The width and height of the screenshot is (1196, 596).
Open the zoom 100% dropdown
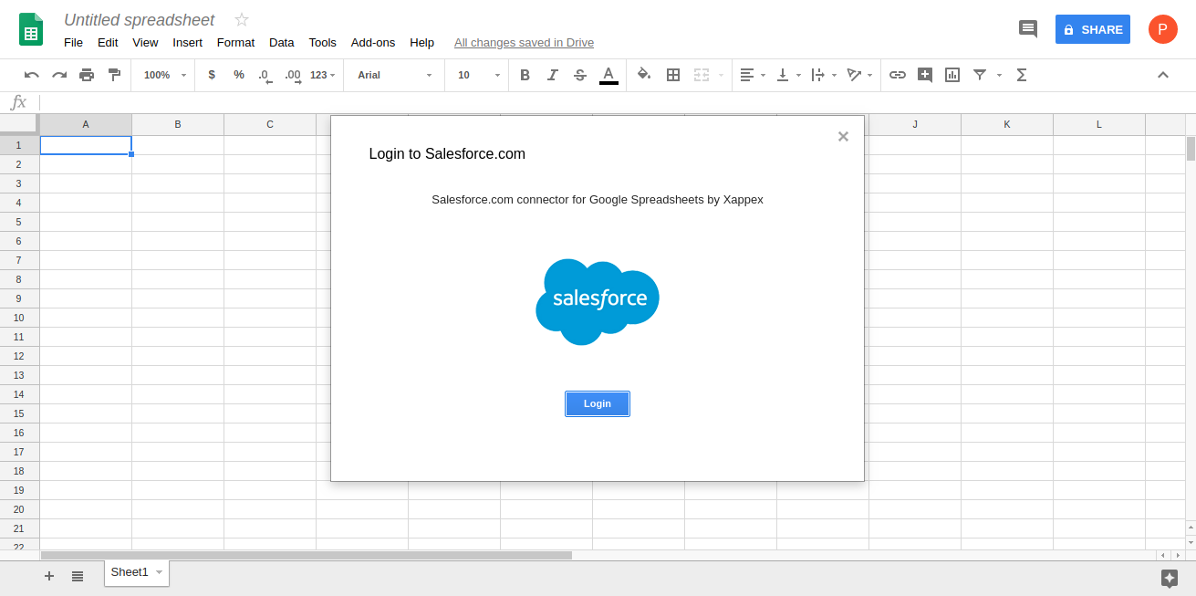click(x=164, y=75)
